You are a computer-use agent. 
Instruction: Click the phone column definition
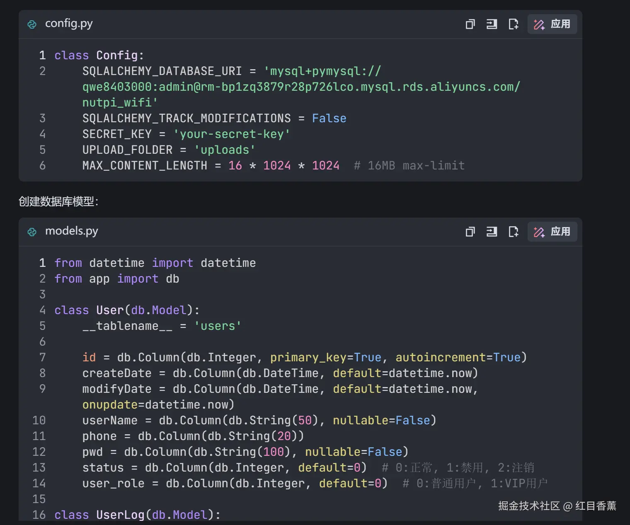pos(193,436)
